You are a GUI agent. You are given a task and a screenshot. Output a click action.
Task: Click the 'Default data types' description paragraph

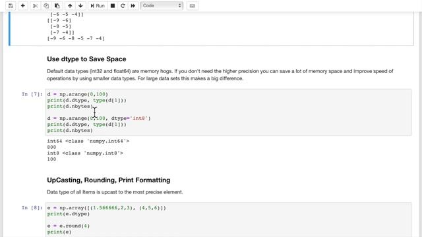(x=220, y=75)
